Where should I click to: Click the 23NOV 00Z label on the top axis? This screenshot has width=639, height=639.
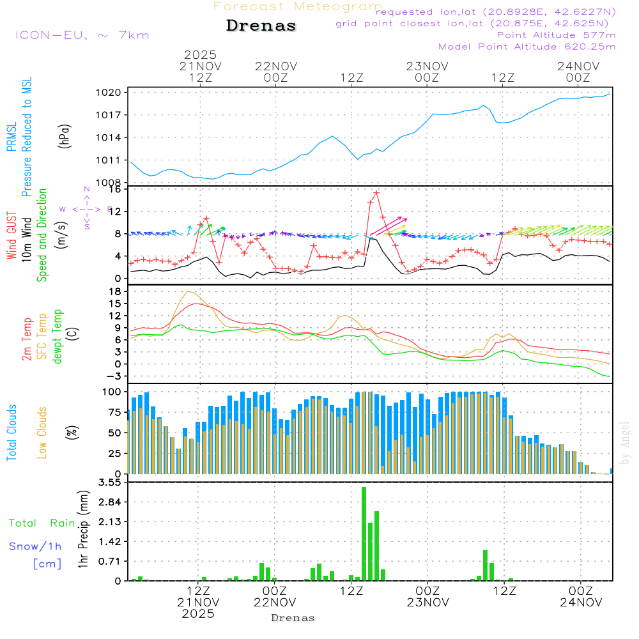[427, 72]
